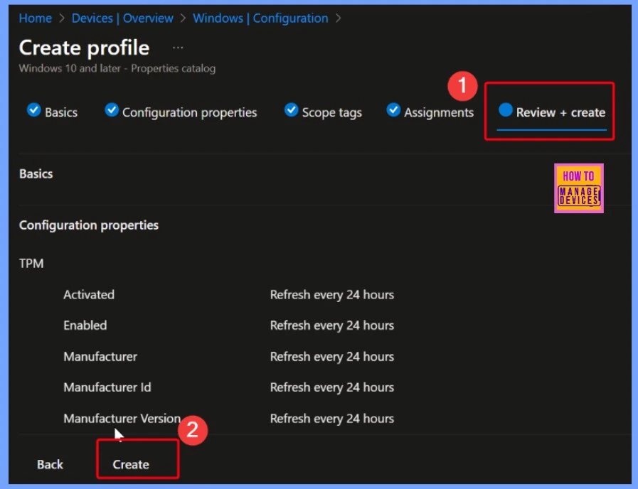The height and width of the screenshot is (489, 638).
Task: Select the Enabled property row
Action: pyautogui.click(x=229, y=326)
